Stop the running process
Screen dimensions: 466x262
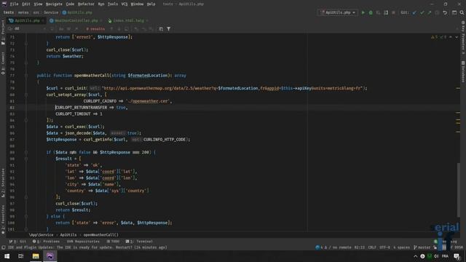393,12
